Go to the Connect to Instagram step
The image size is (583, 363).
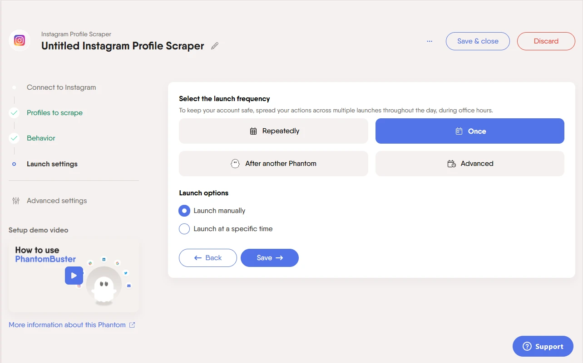click(x=61, y=87)
